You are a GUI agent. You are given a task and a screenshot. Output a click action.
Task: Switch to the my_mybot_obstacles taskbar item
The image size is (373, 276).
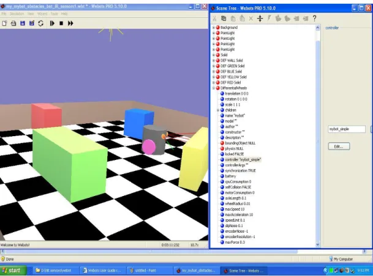[x=196, y=271]
